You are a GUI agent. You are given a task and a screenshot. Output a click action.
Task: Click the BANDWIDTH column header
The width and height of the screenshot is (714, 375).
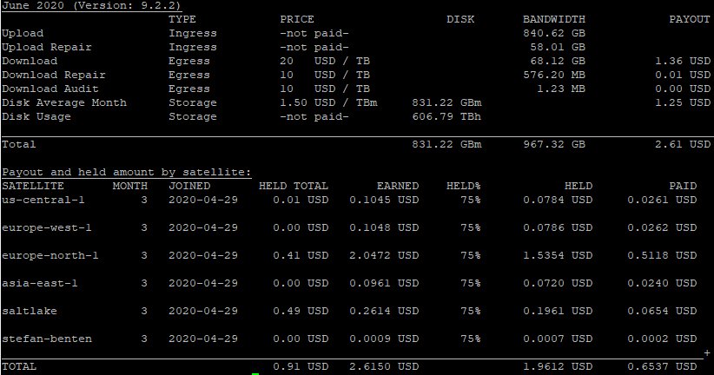[x=553, y=19]
